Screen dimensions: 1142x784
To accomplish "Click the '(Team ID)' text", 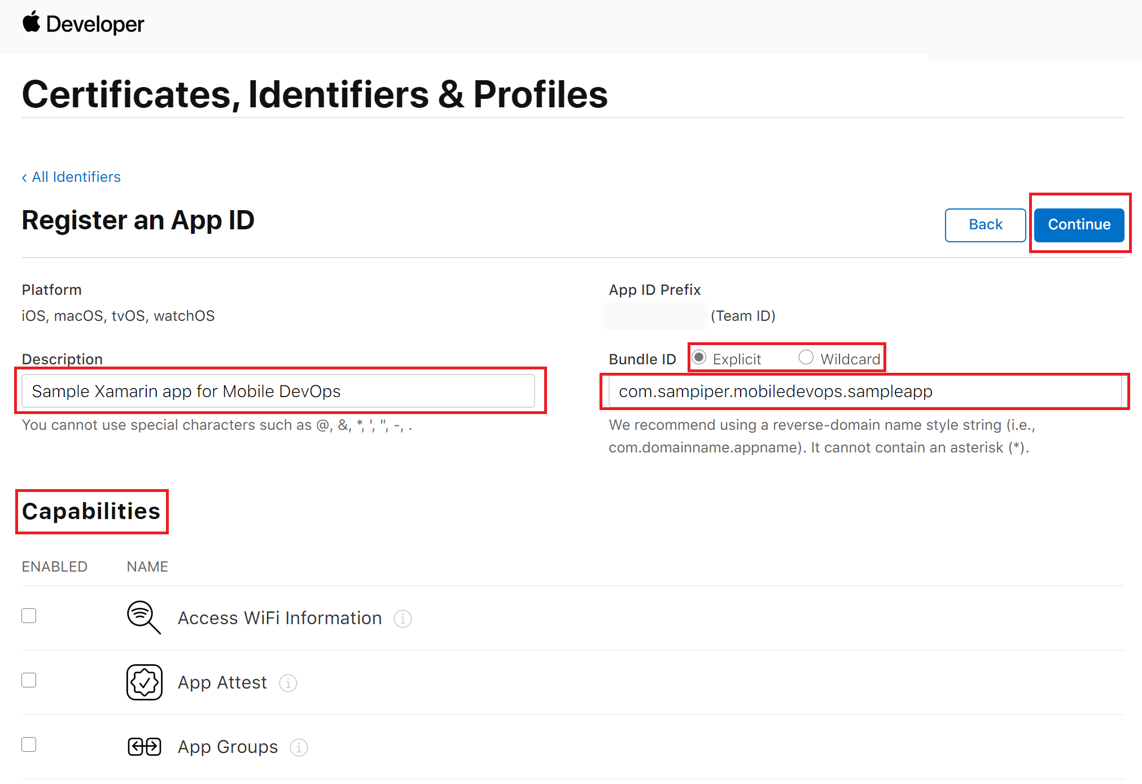I will [743, 316].
